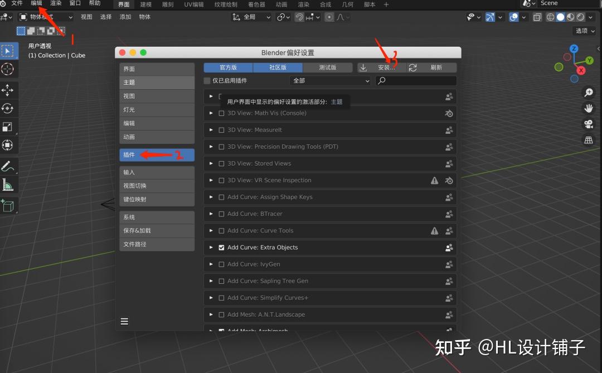Select the Select Box tool
602x373 pixels.
point(8,51)
